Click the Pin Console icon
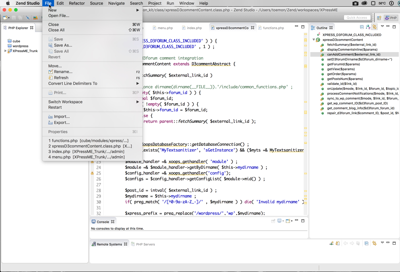 273,221
